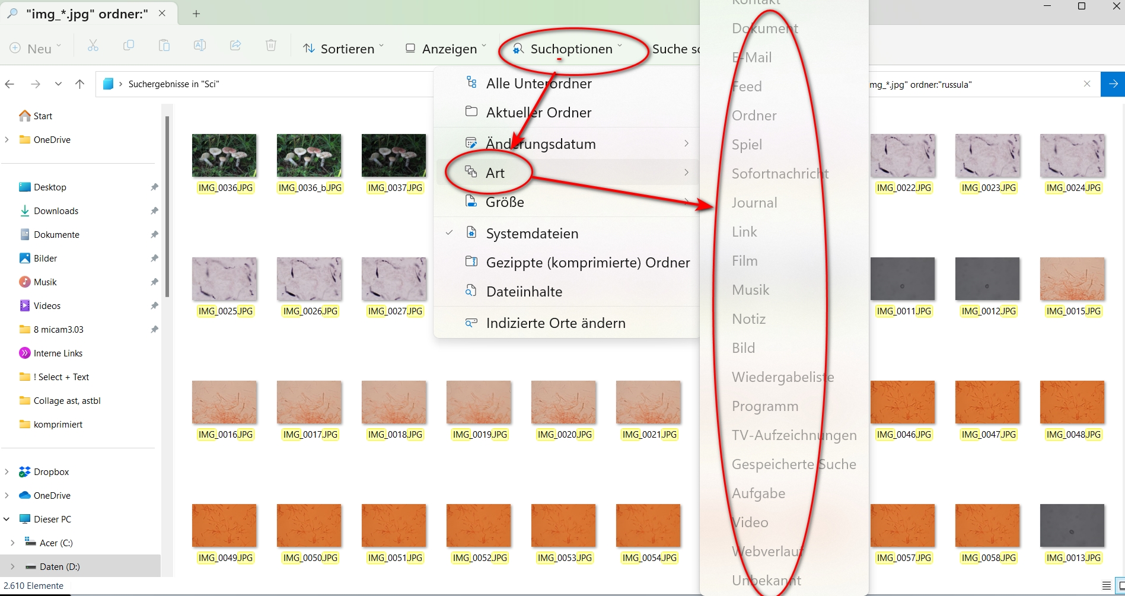This screenshot has width=1125, height=596.
Task: Click the Neu button to create item
Action: coord(34,49)
